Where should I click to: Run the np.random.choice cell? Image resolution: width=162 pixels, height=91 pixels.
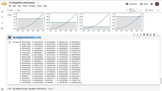(x=10, y=37)
